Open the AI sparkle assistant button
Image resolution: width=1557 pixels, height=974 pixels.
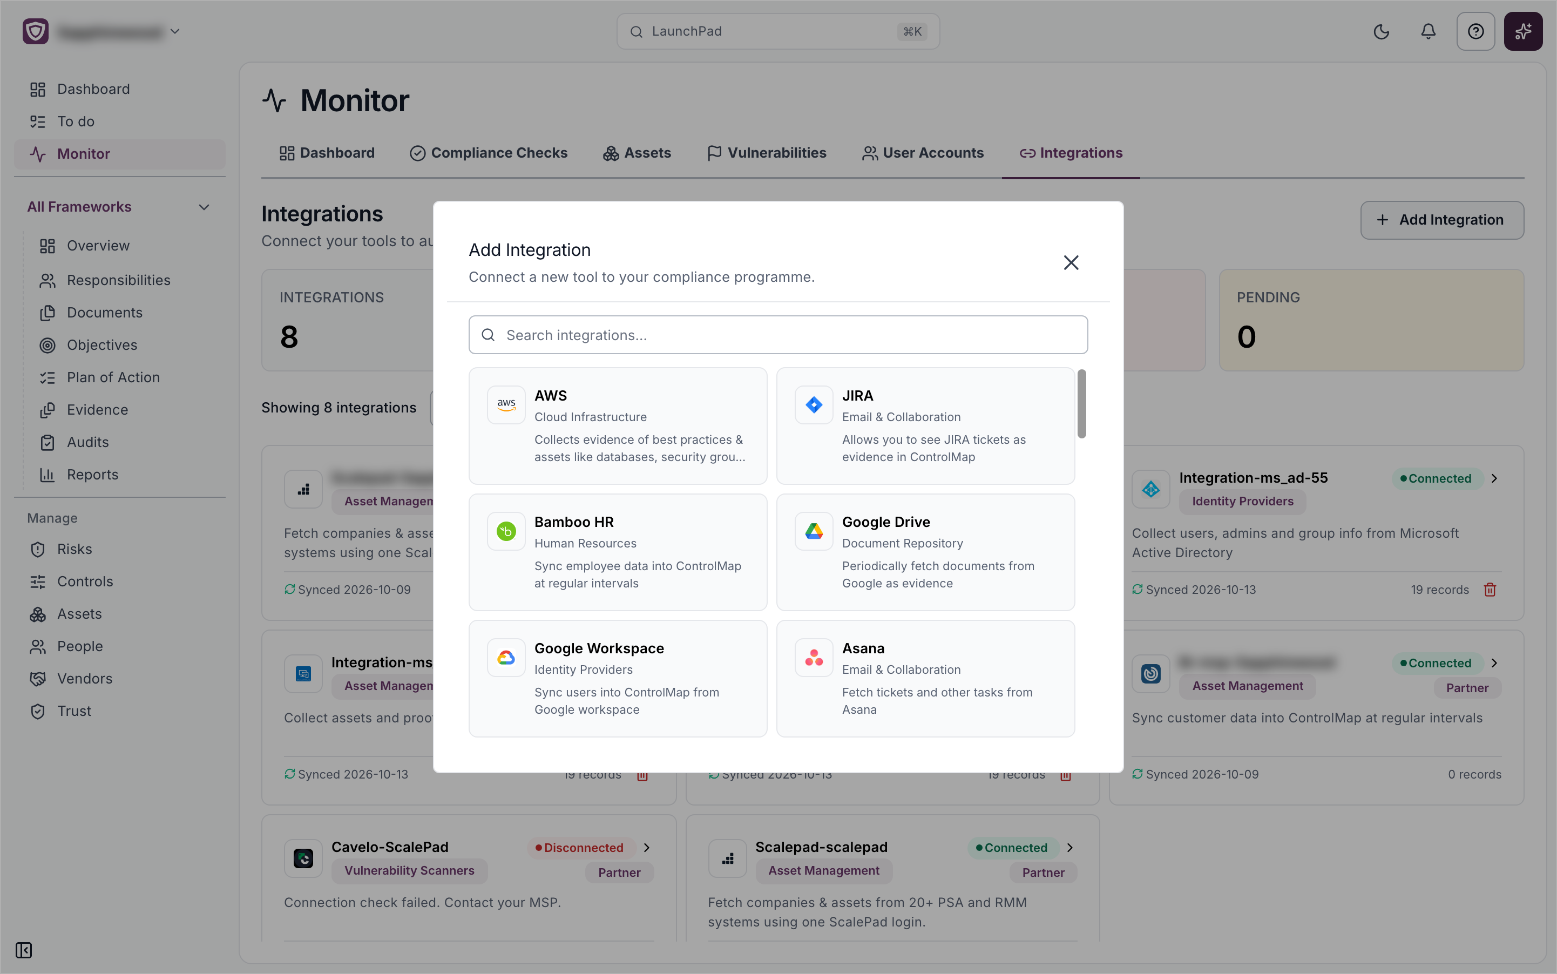point(1523,31)
